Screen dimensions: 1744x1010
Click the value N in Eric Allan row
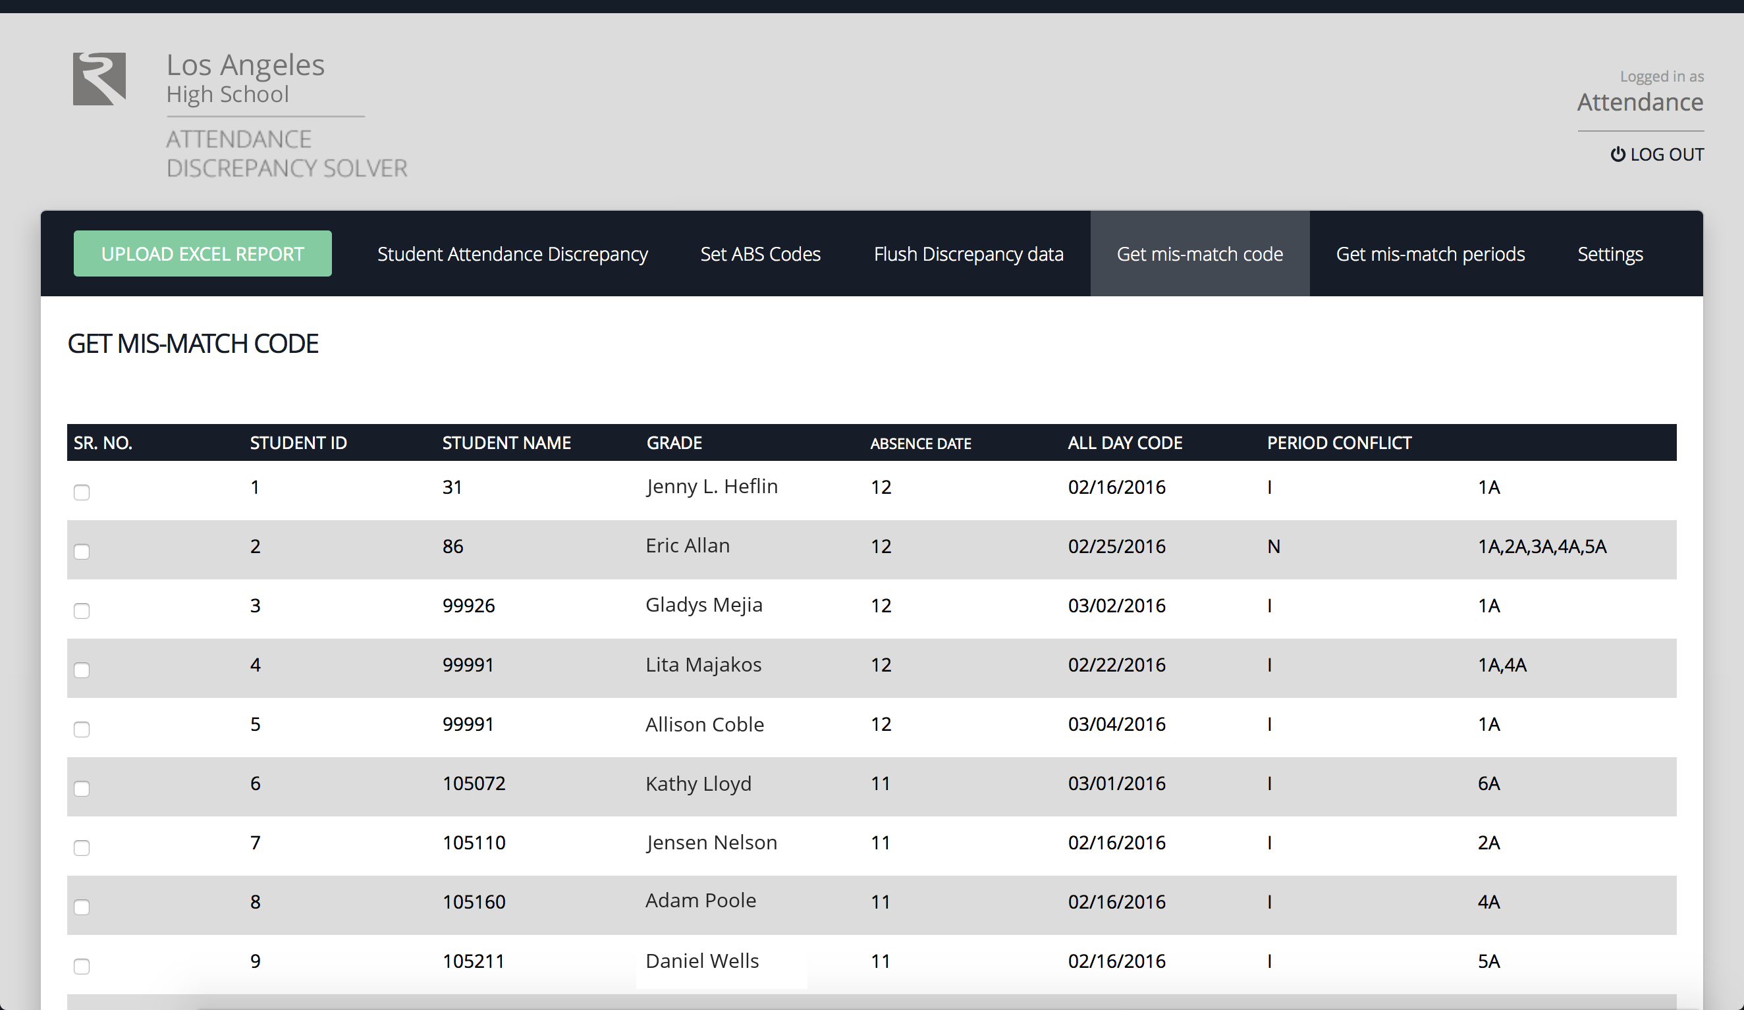pos(1273,546)
